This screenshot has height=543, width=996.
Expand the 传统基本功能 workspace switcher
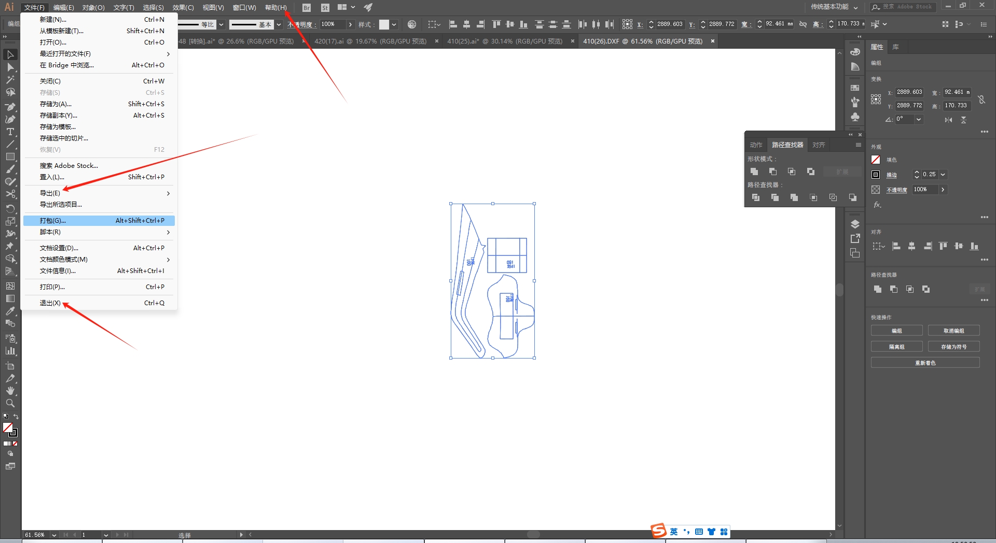[834, 7]
